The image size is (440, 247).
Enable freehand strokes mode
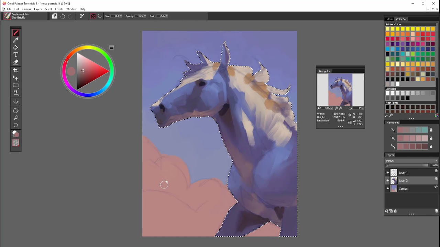tap(93, 16)
